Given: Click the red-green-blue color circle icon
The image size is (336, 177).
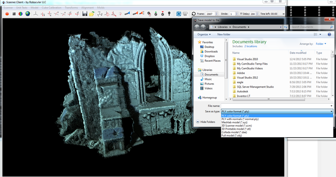Looking at the screenshot, I should [21, 14].
